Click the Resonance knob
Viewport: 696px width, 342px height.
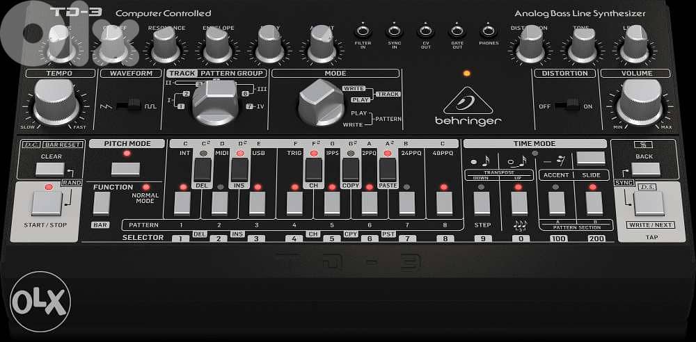click(166, 45)
